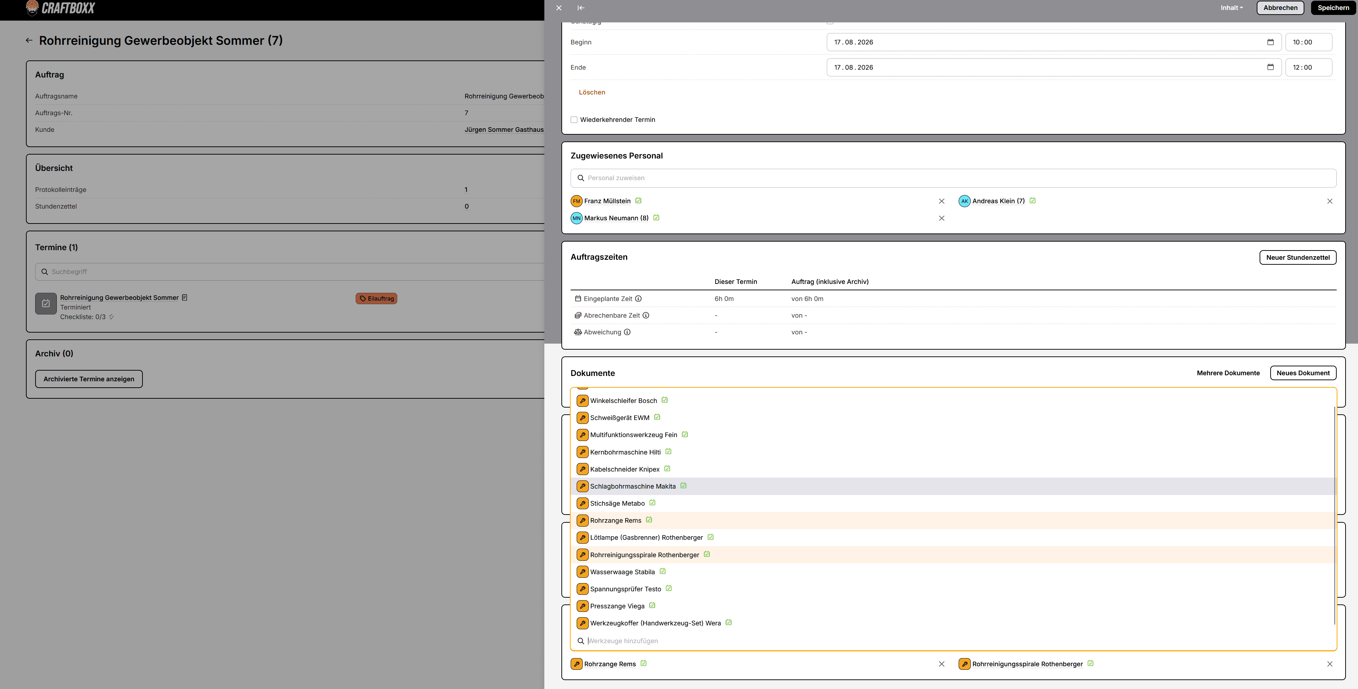This screenshot has width=1358, height=689.
Task: Click the Werkzeuge hinzufügen search field
Action: 953,641
